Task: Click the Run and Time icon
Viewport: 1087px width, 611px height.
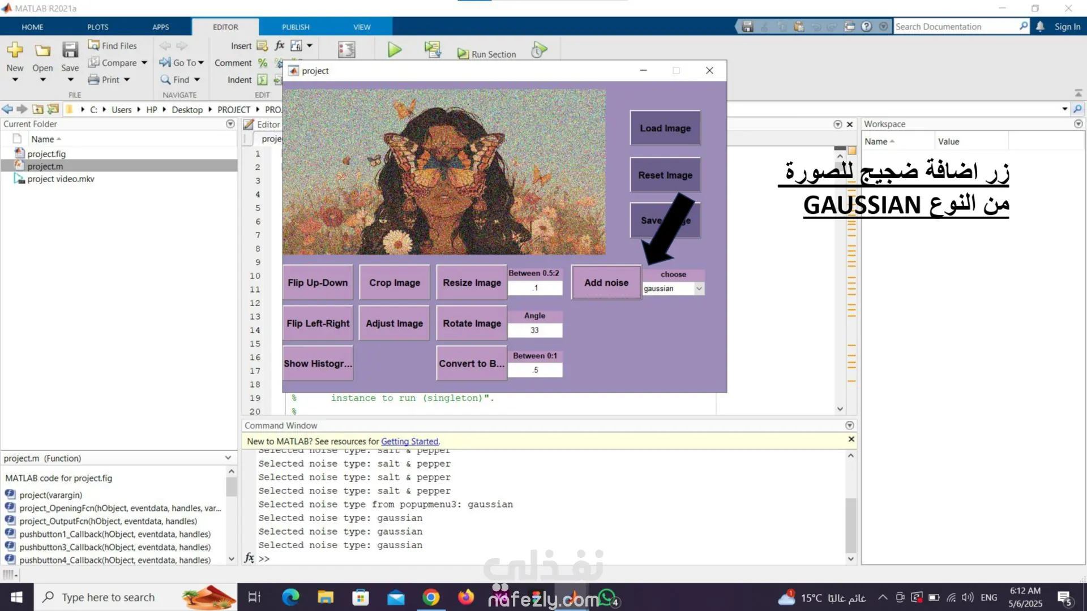Action: 539,50
